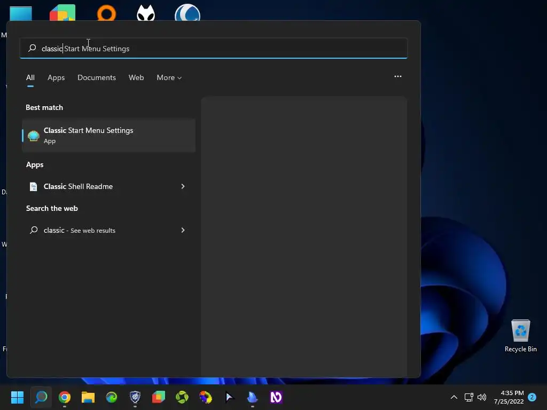Switch to the Web search tab

(x=136, y=78)
